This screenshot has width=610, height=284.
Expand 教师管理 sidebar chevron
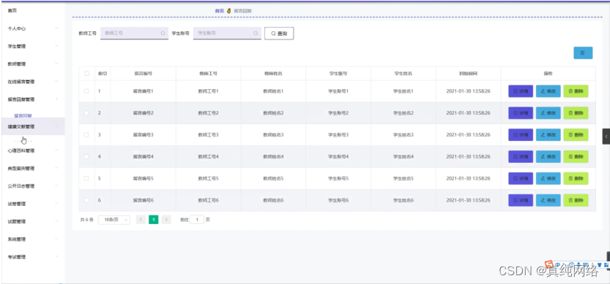click(x=57, y=64)
